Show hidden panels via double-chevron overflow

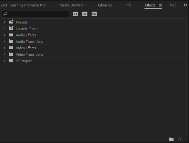coord(185,5)
